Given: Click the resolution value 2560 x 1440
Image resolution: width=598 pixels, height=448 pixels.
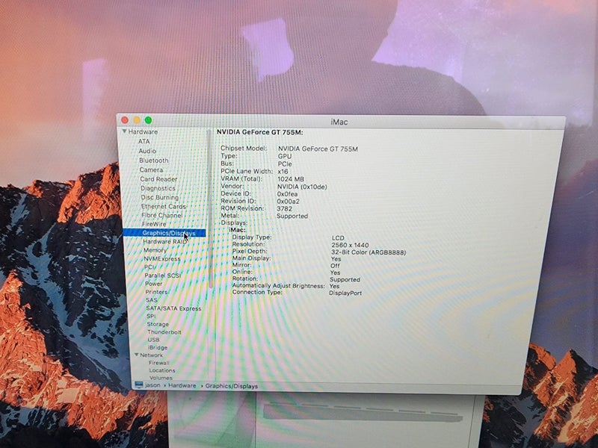Looking at the screenshot, I should [350, 245].
